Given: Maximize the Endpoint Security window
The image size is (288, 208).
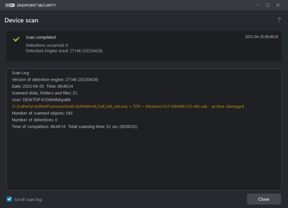Looking at the screenshot, I should pyautogui.click(x=267, y=5).
